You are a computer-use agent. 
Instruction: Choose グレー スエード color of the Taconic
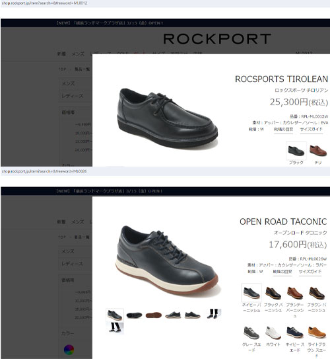point(251,333)
